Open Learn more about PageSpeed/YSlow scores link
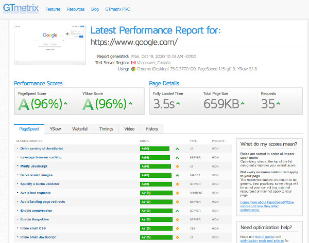 [267, 206]
